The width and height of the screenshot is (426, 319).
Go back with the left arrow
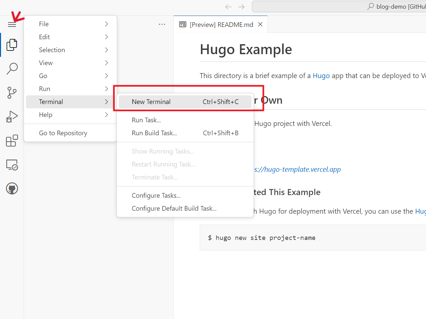[228, 7]
